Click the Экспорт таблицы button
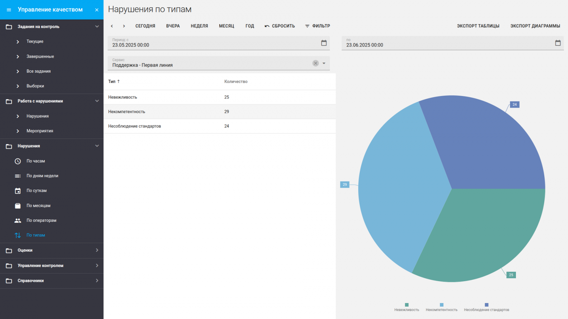This screenshot has width=568, height=319. click(478, 26)
